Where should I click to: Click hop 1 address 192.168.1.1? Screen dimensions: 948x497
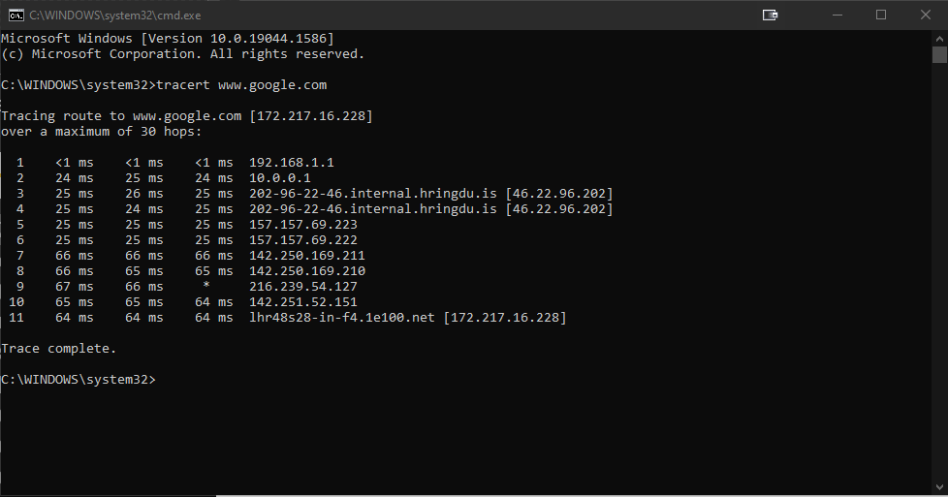pos(291,162)
